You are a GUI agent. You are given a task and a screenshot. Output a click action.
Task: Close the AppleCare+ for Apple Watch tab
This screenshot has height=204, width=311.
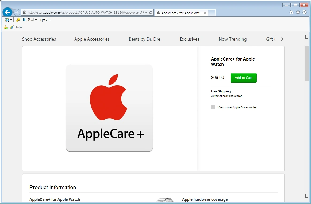coord(205,13)
